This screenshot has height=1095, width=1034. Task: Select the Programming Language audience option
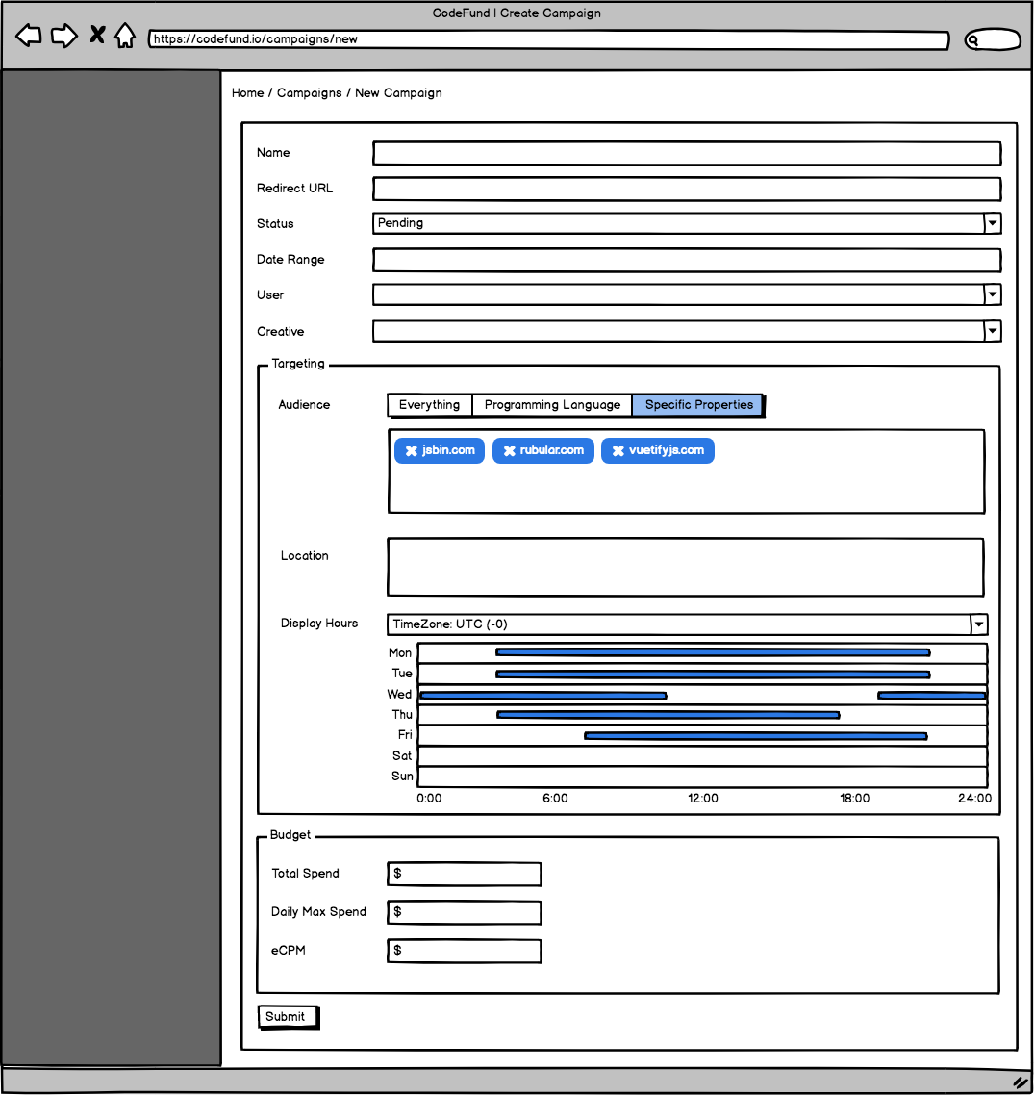tap(551, 405)
